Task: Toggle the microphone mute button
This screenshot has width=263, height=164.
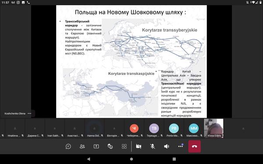Action: click(x=153, y=147)
